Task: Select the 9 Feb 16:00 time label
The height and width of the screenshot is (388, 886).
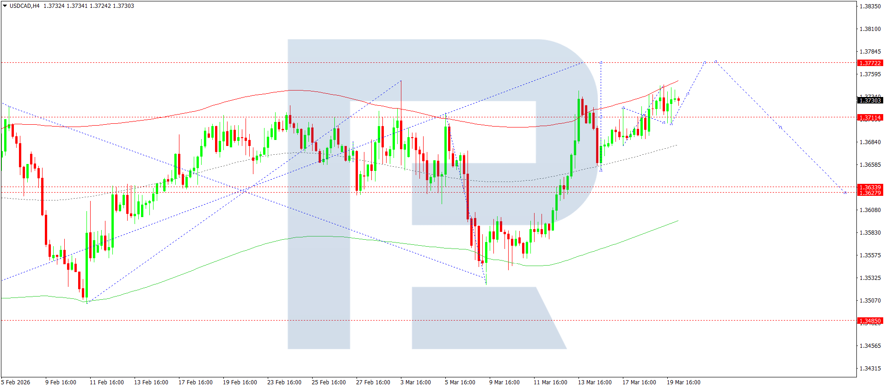Action: point(61,382)
